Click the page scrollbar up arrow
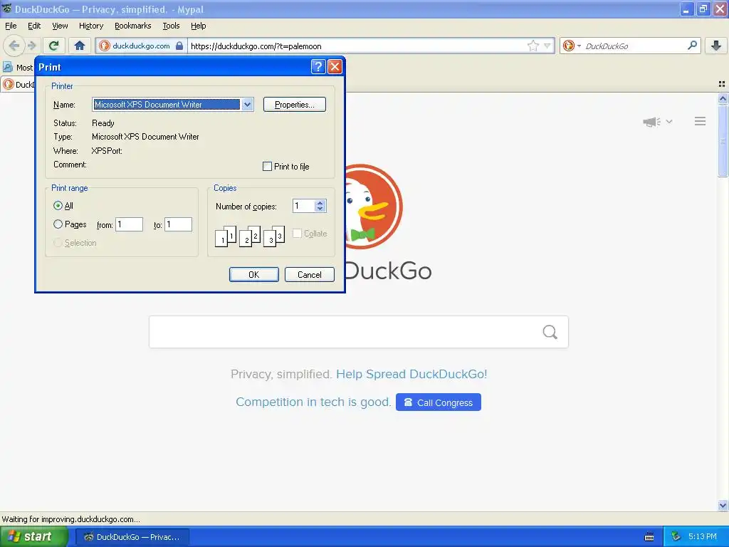This screenshot has width=729, height=547. [723, 98]
